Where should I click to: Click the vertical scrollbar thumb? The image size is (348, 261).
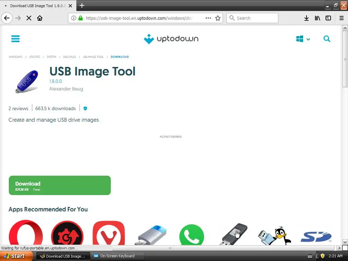point(345,59)
